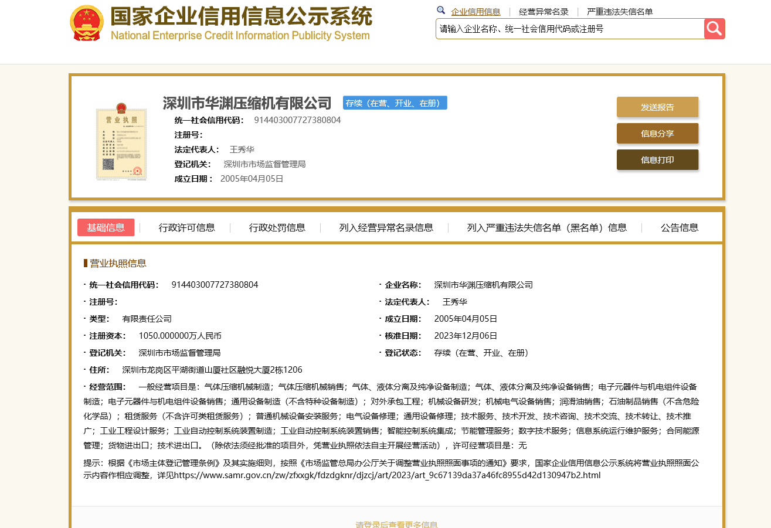Click the approval date 2023年12月06日

(x=466, y=336)
